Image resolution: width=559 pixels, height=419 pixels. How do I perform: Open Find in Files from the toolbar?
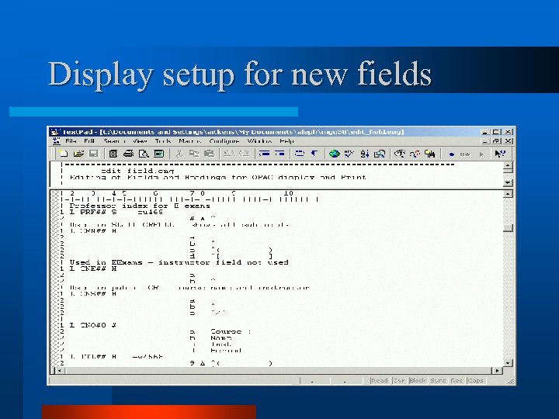coord(429,154)
